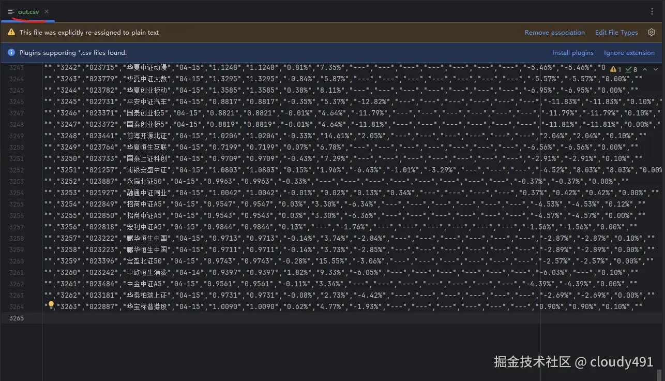Click the value "1.3585" after the 04-15 date
This screenshot has height=381, width=665.
coord(224,90)
